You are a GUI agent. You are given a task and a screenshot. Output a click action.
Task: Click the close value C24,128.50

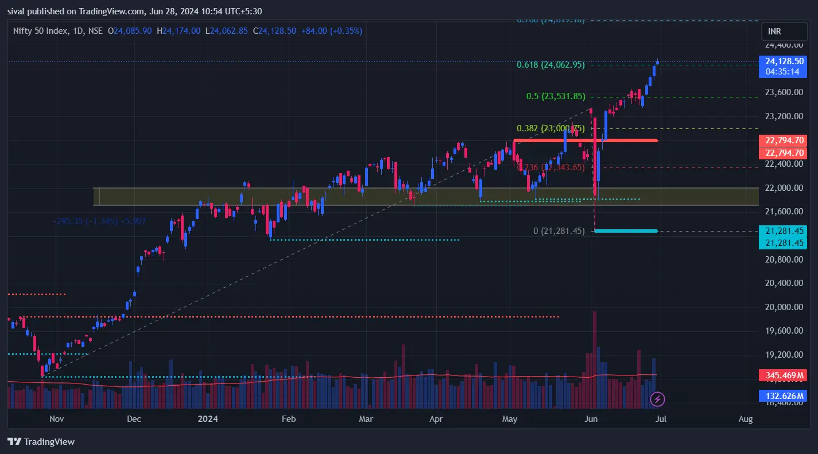[x=274, y=31]
